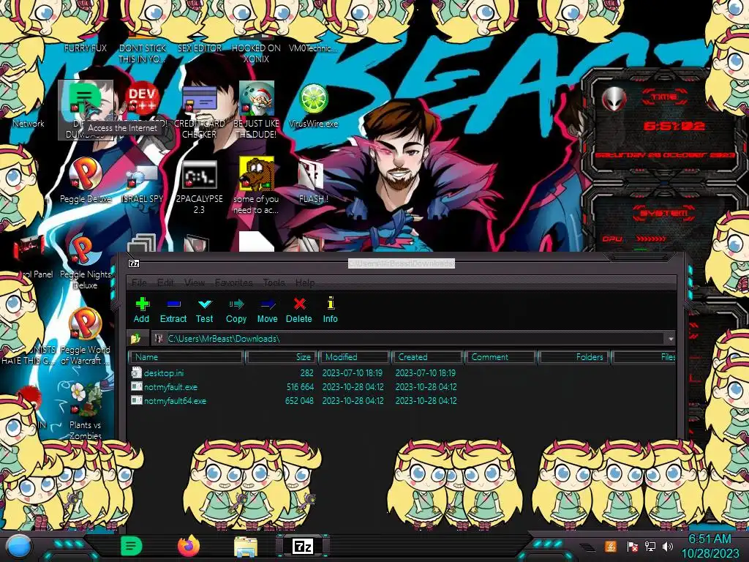Click the Extract toolbar icon
This screenshot has height=562, width=749.
pyautogui.click(x=173, y=310)
